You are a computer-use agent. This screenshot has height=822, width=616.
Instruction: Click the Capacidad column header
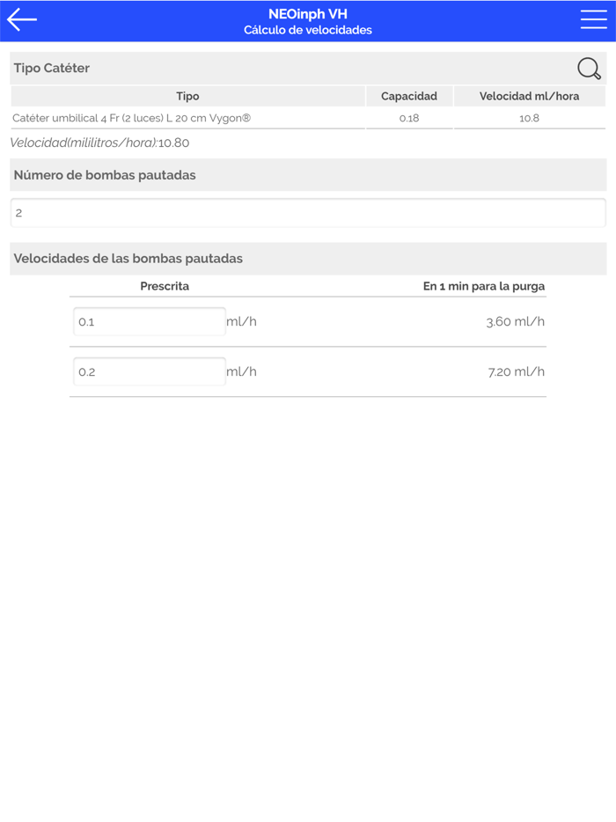[x=409, y=96]
